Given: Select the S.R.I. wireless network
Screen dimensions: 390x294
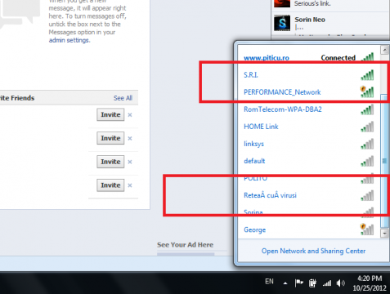Looking at the screenshot, I should [309, 75].
